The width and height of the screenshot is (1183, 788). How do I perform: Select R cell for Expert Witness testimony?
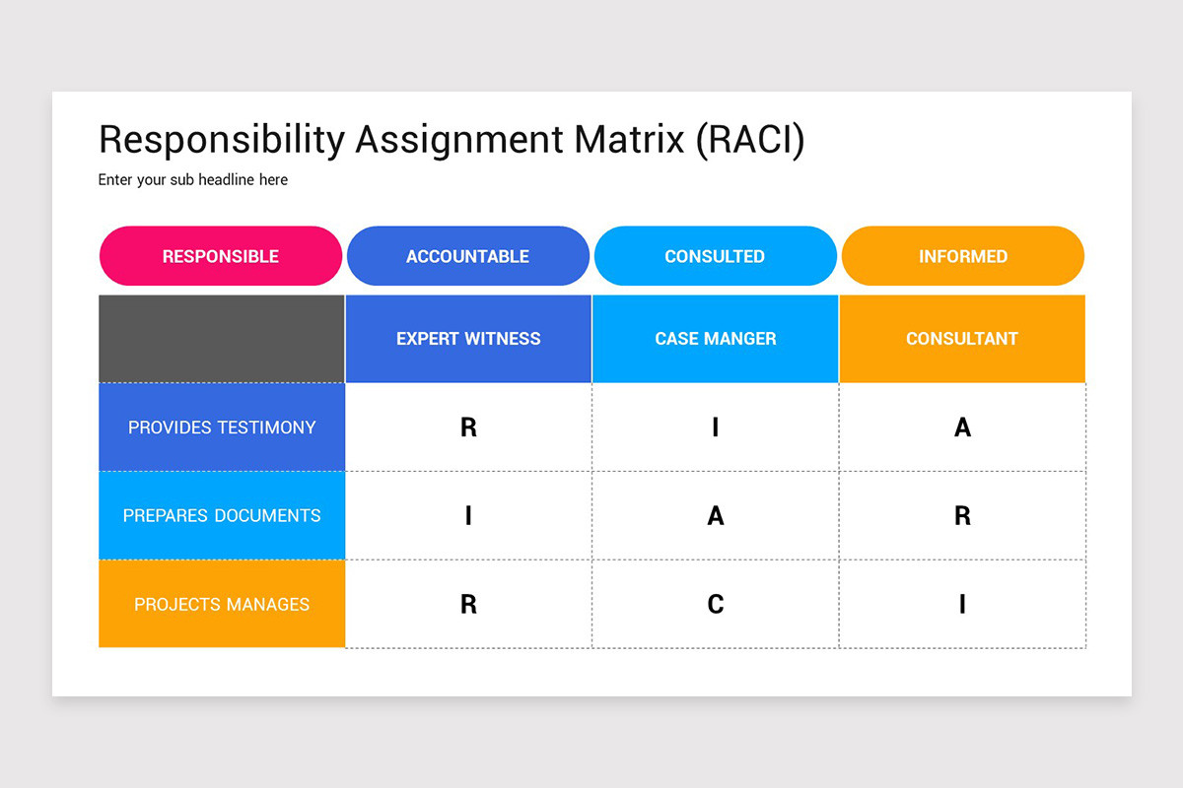pyautogui.click(x=468, y=427)
